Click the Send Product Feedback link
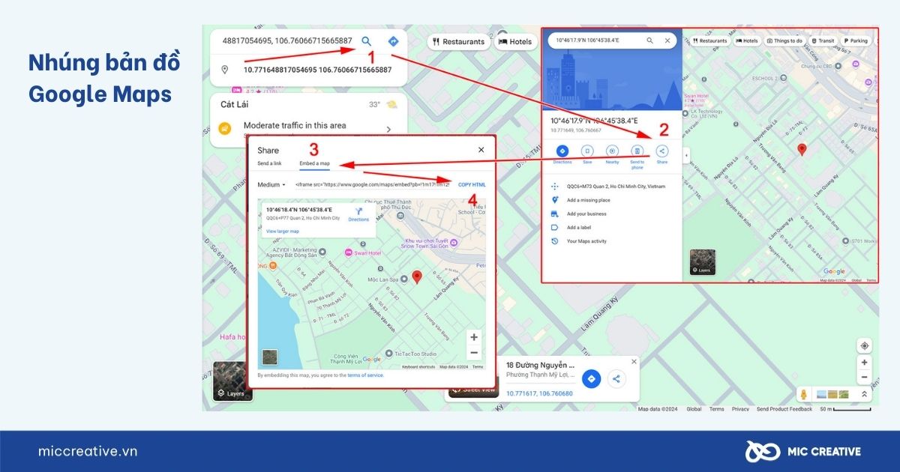Image resolution: width=900 pixels, height=472 pixels. [784, 409]
